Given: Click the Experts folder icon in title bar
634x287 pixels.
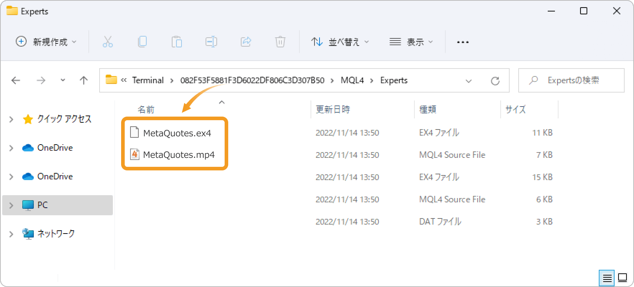Looking at the screenshot, I should click(x=12, y=11).
